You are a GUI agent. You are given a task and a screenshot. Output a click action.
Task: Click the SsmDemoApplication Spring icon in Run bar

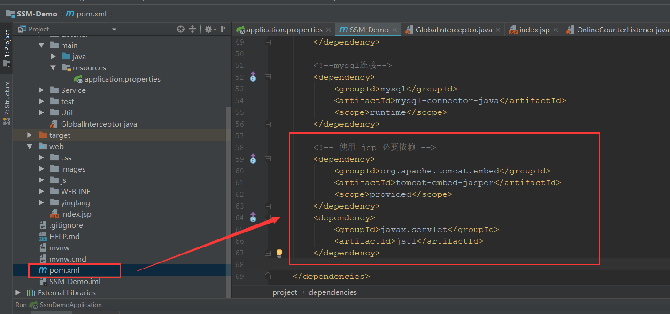pos(34,305)
